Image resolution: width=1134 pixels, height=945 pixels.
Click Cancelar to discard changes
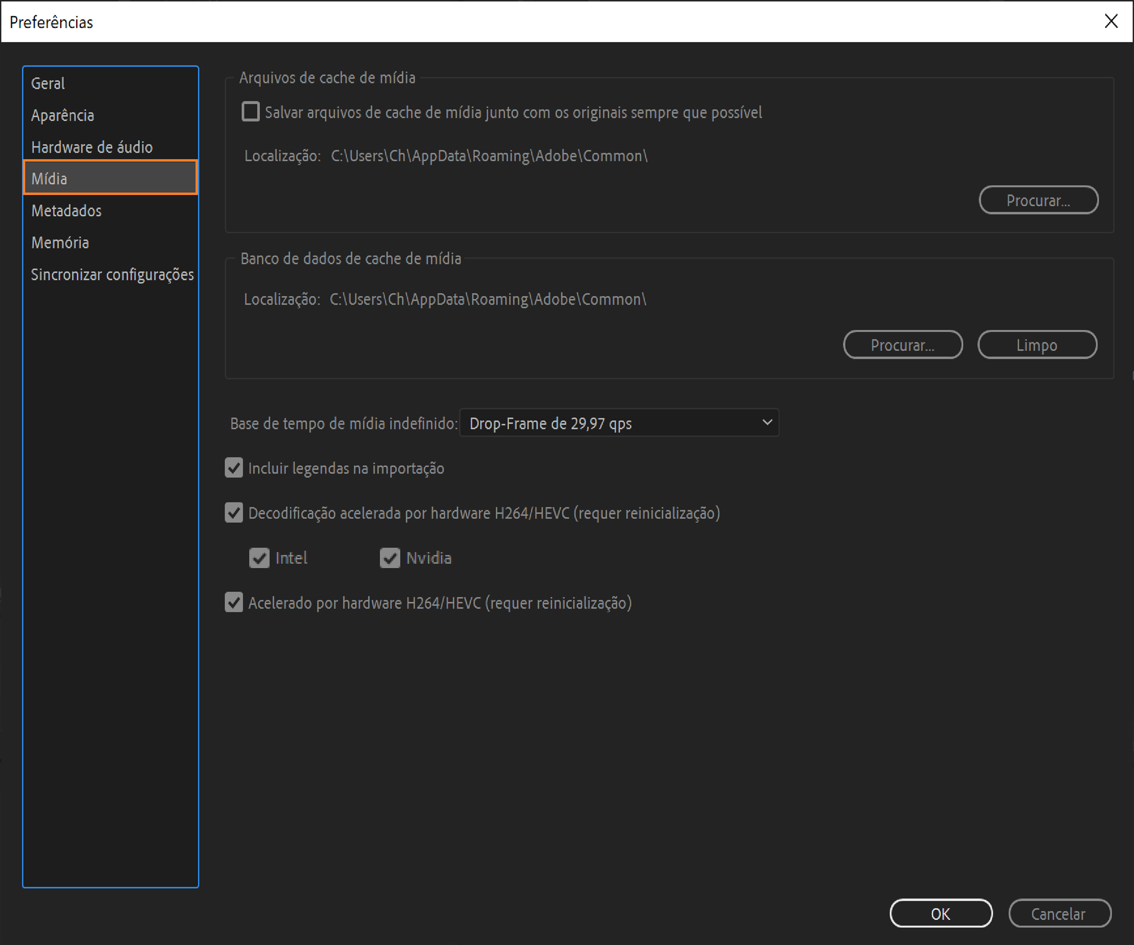point(1059,913)
